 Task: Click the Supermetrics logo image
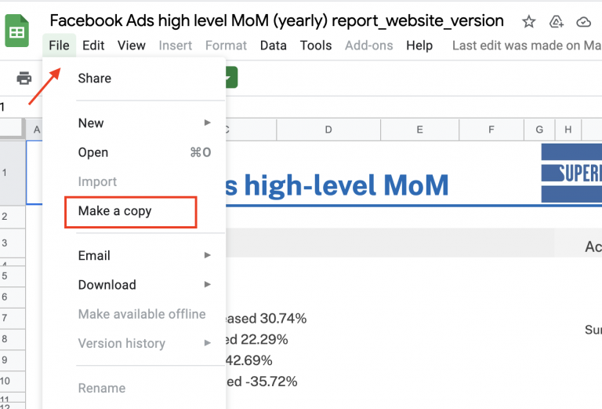pyautogui.click(x=571, y=173)
